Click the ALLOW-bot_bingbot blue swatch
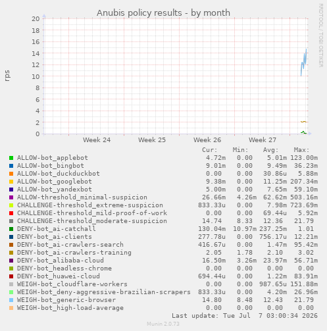The width and height of the screenshot is (327, 331). pyautogui.click(x=11, y=166)
